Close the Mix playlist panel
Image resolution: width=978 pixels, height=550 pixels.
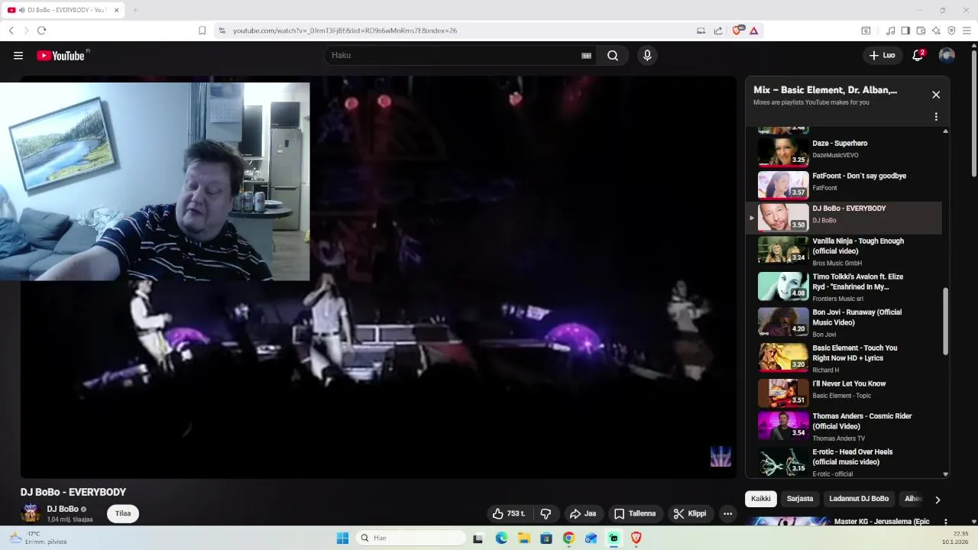tap(936, 95)
